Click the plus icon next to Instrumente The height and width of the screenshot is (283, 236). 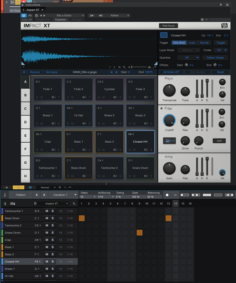pyautogui.click(x=22, y=5)
